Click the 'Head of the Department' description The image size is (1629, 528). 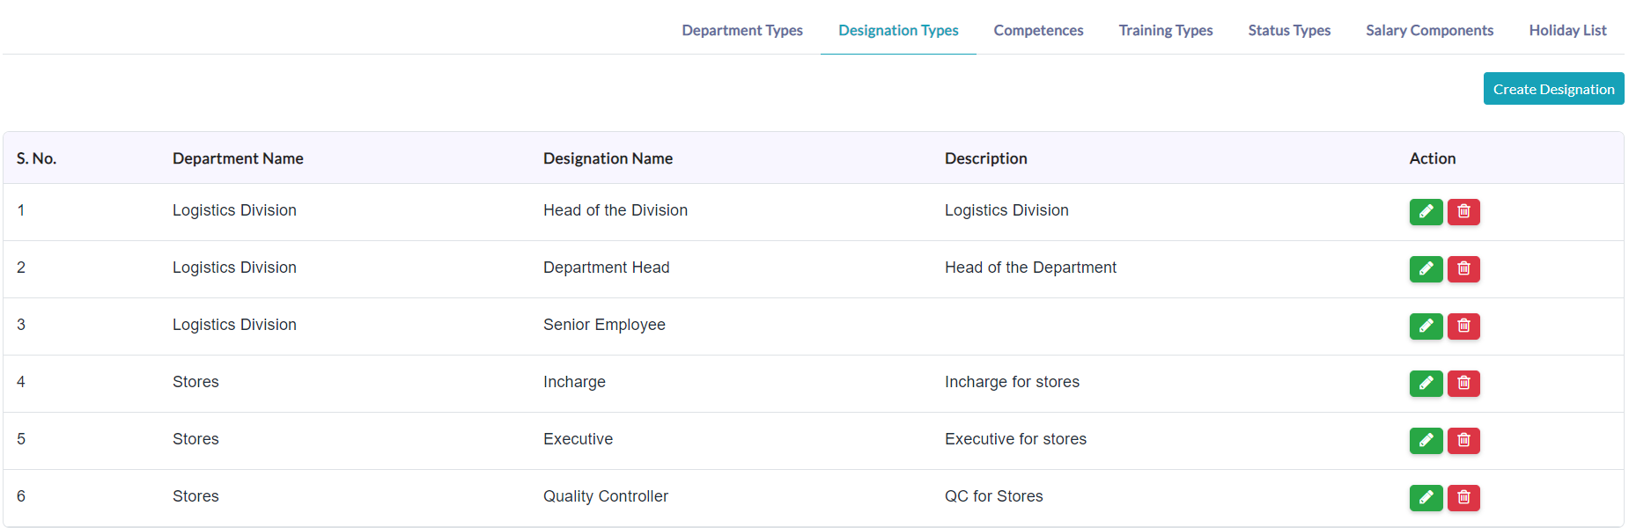1030,268
